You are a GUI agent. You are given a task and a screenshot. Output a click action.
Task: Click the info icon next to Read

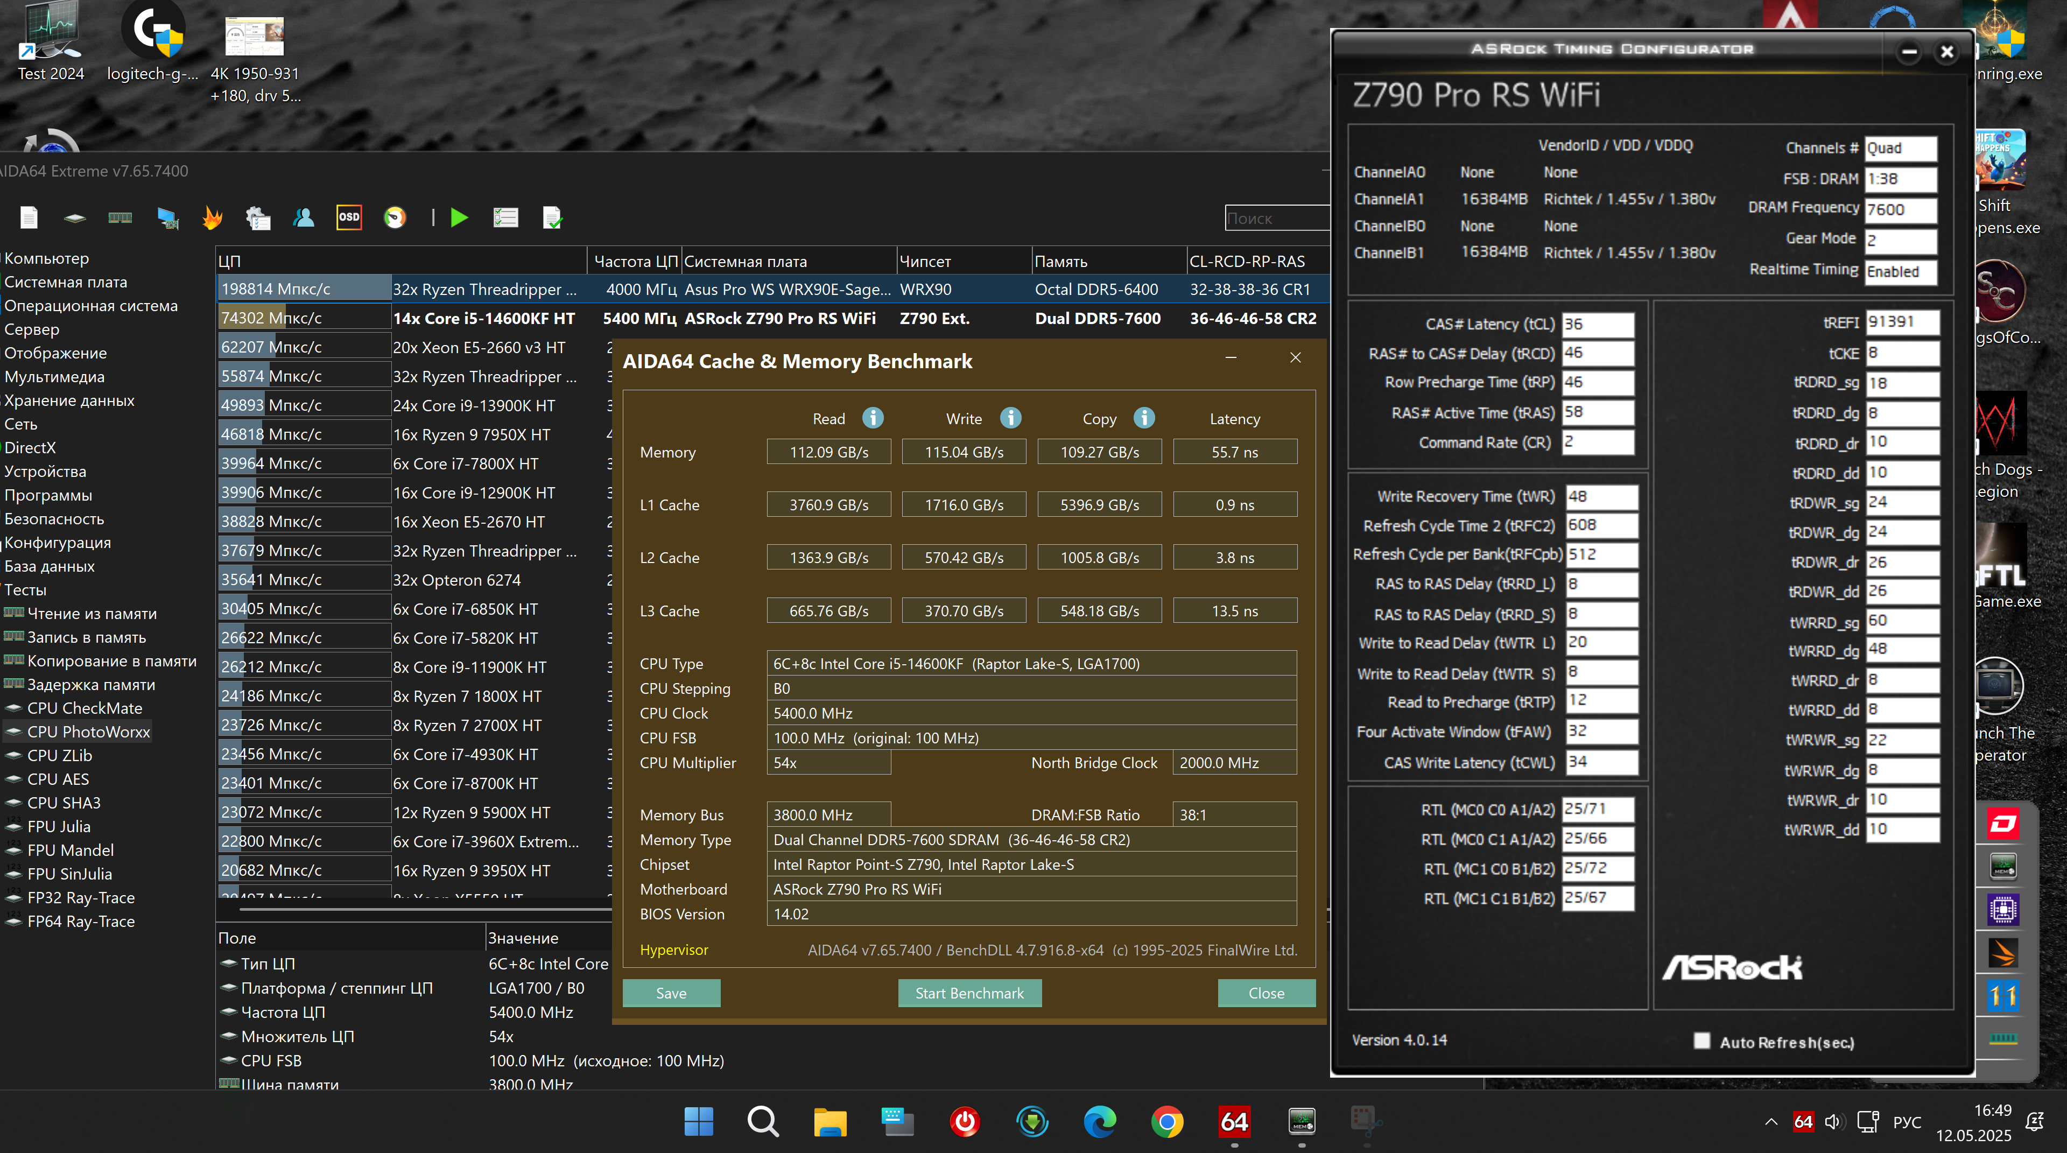[x=872, y=418]
